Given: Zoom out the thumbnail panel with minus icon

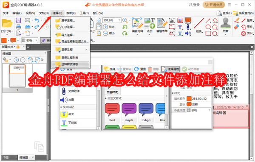Looking at the screenshot, I should 23,60.
